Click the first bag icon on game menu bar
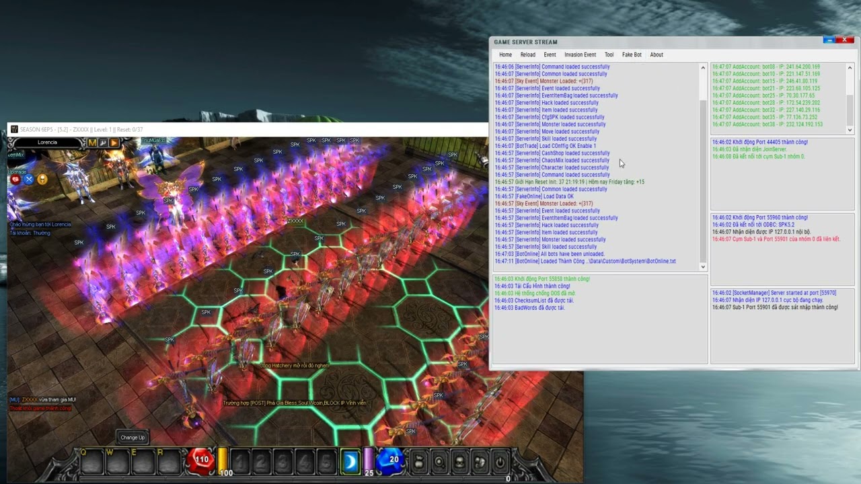The image size is (861, 484). pos(418,462)
